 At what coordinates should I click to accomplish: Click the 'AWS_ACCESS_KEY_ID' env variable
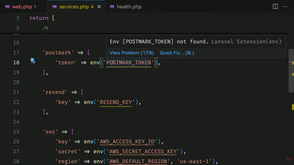[x=128, y=142]
